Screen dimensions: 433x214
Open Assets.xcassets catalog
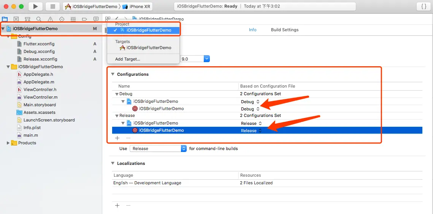click(x=40, y=113)
